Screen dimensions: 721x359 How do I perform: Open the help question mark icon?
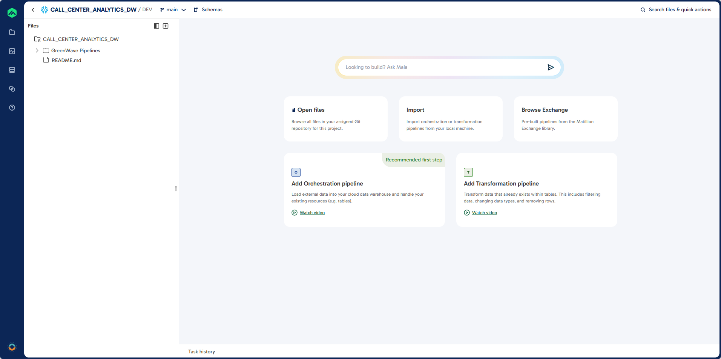(x=12, y=108)
